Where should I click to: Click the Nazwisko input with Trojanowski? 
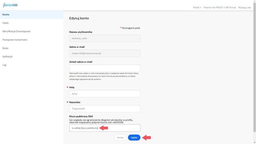click(105, 109)
